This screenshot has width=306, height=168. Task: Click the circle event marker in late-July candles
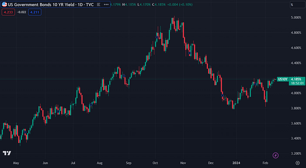click(91, 105)
